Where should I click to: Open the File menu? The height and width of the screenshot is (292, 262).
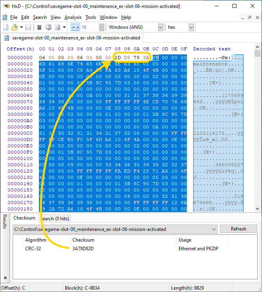[14, 17]
